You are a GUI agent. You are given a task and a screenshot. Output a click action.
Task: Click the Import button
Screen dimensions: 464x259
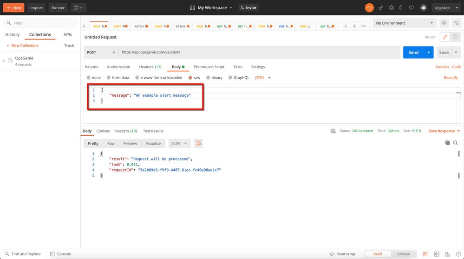pyautogui.click(x=36, y=8)
